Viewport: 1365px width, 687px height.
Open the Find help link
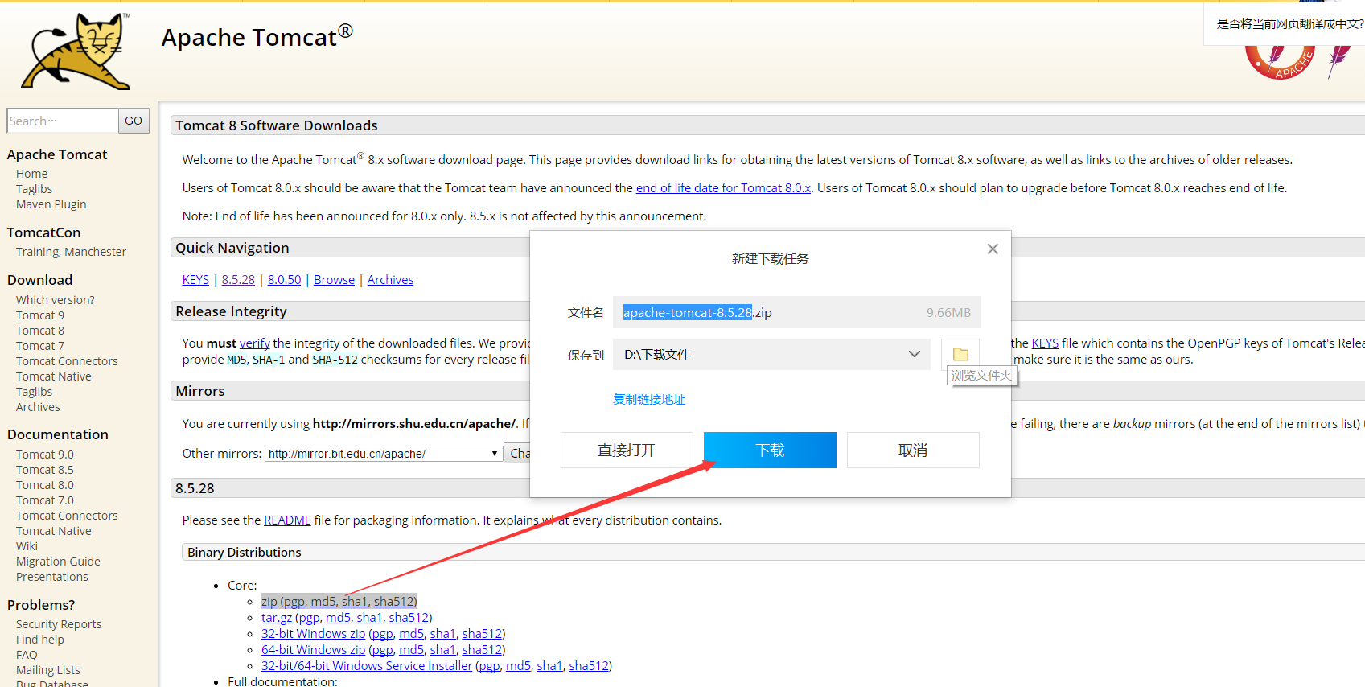(x=39, y=640)
